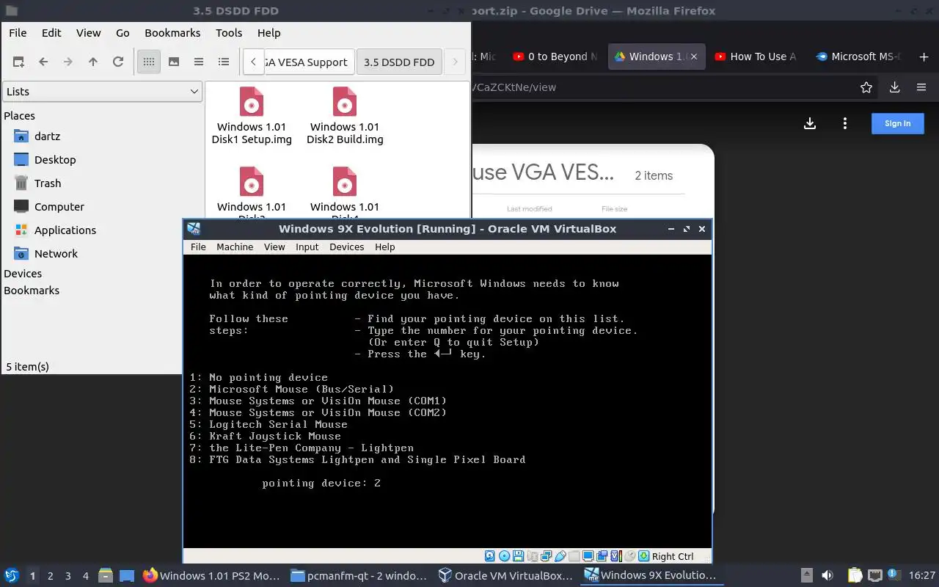Go forward in file manager
This screenshot has width=939, height=587.
(68, 62)
